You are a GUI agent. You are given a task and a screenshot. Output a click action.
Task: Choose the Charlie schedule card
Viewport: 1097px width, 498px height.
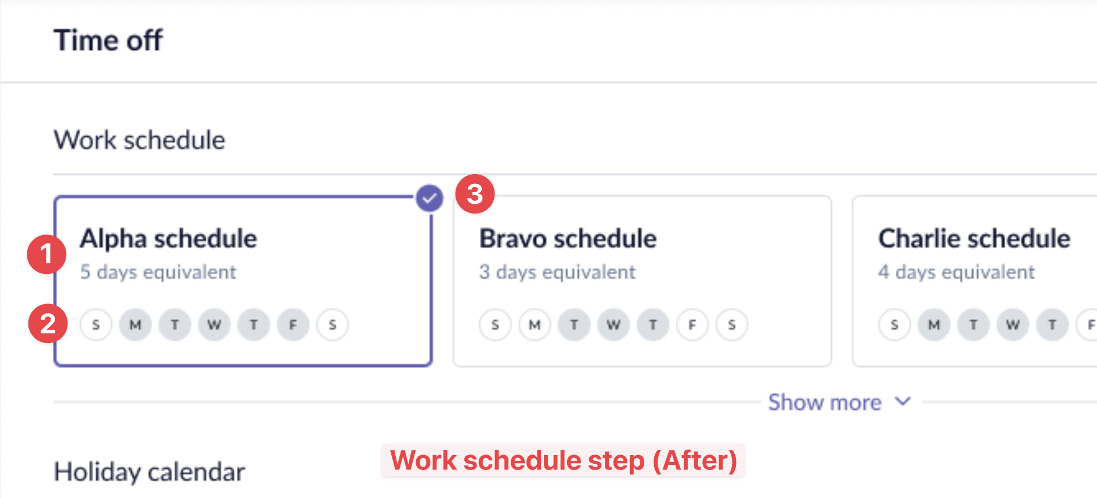[974, 281]
